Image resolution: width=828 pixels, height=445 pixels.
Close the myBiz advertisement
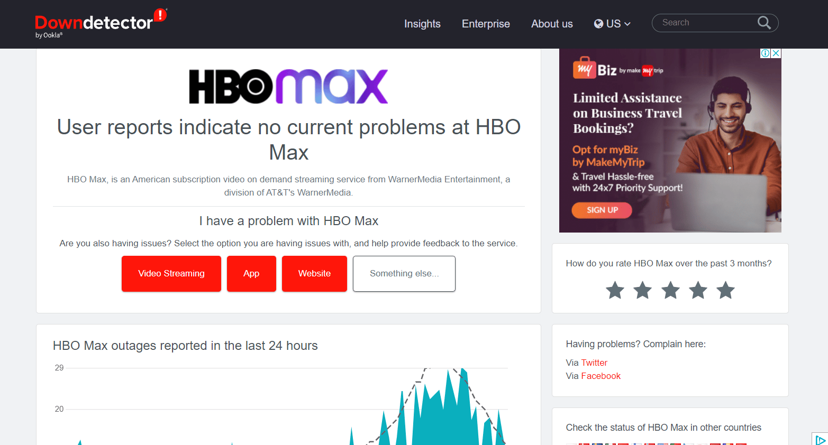click(x=776, y=53)
